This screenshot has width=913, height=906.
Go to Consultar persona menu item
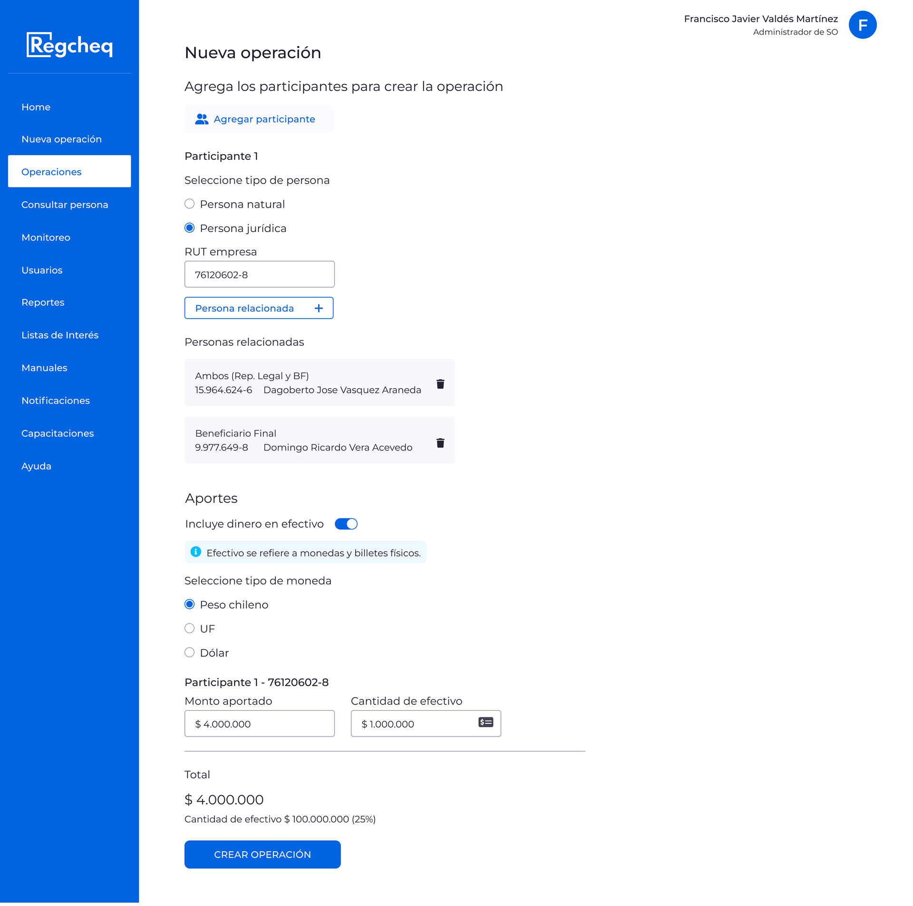(65, 205)
